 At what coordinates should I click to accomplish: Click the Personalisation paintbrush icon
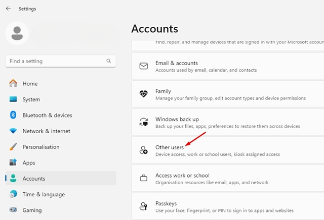(x=13, y=147)
